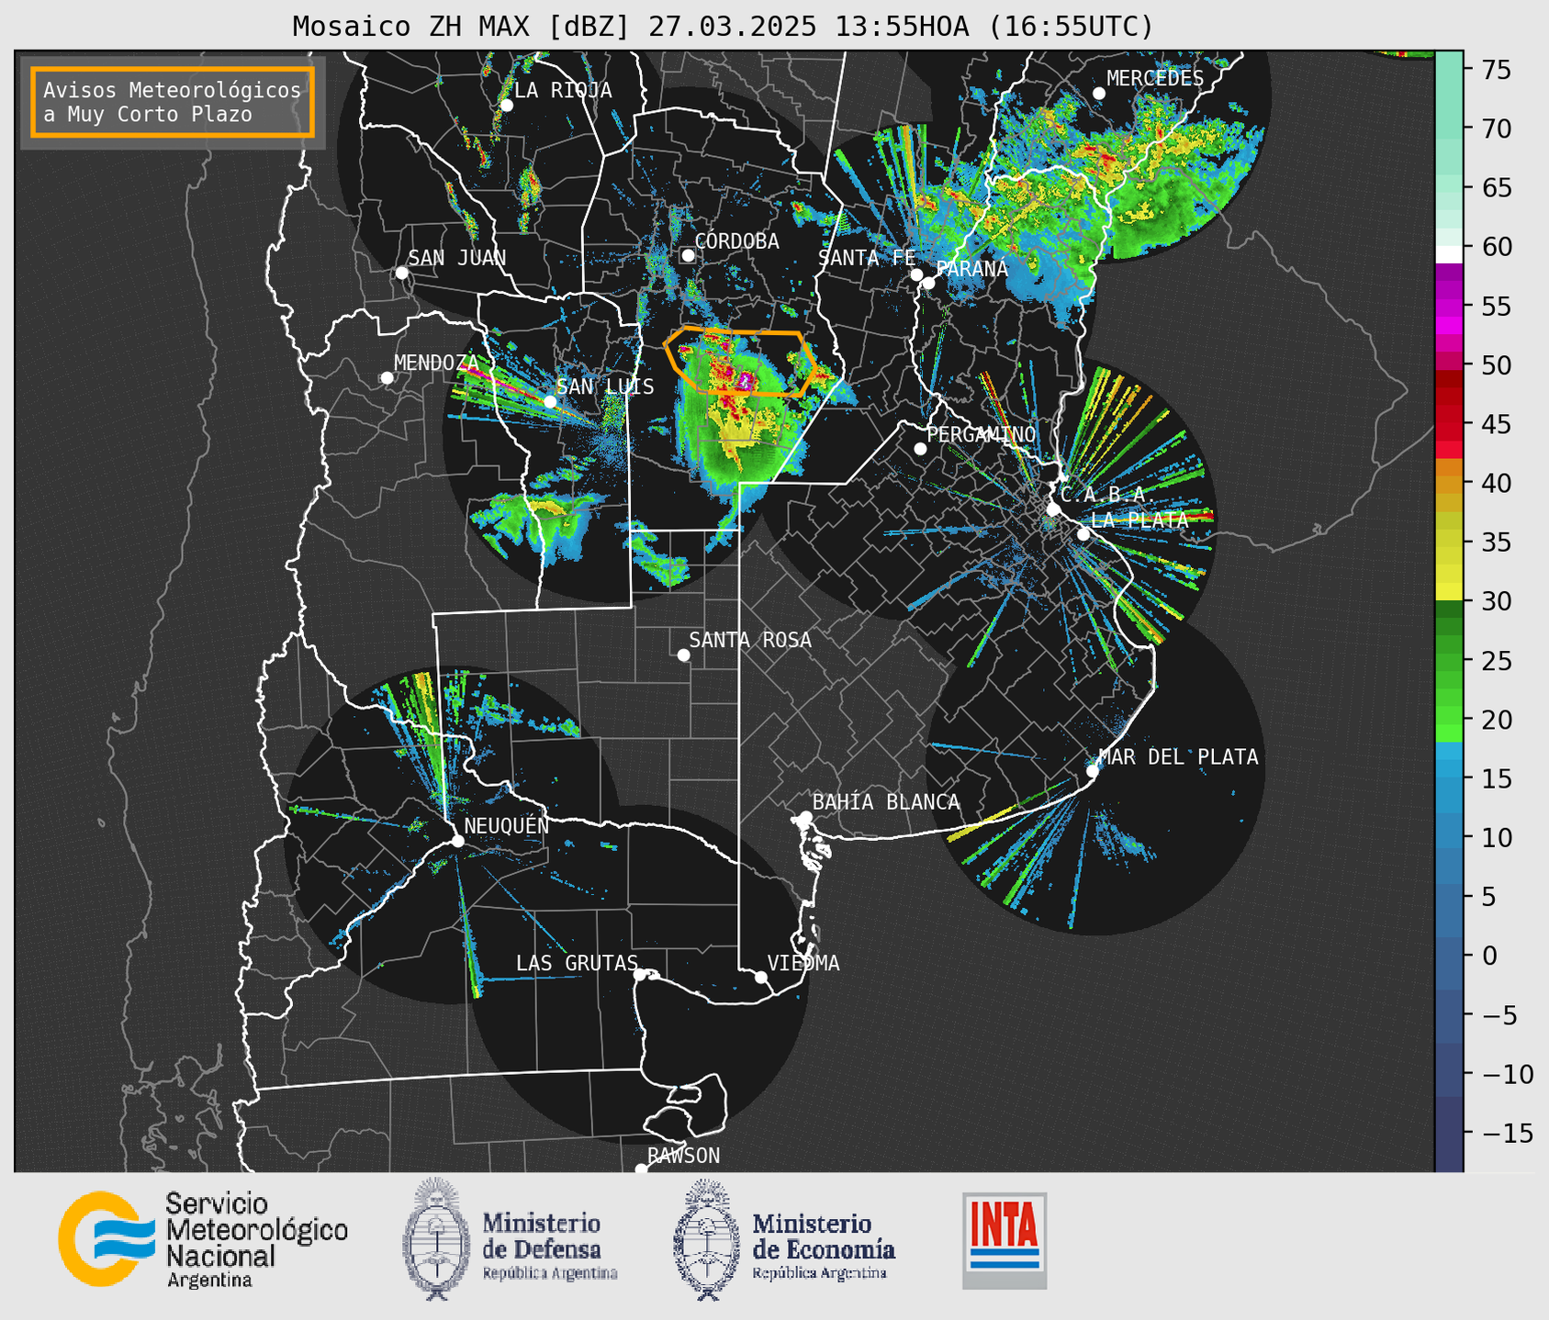Click the LA RIOJA city marker dot

506,106
